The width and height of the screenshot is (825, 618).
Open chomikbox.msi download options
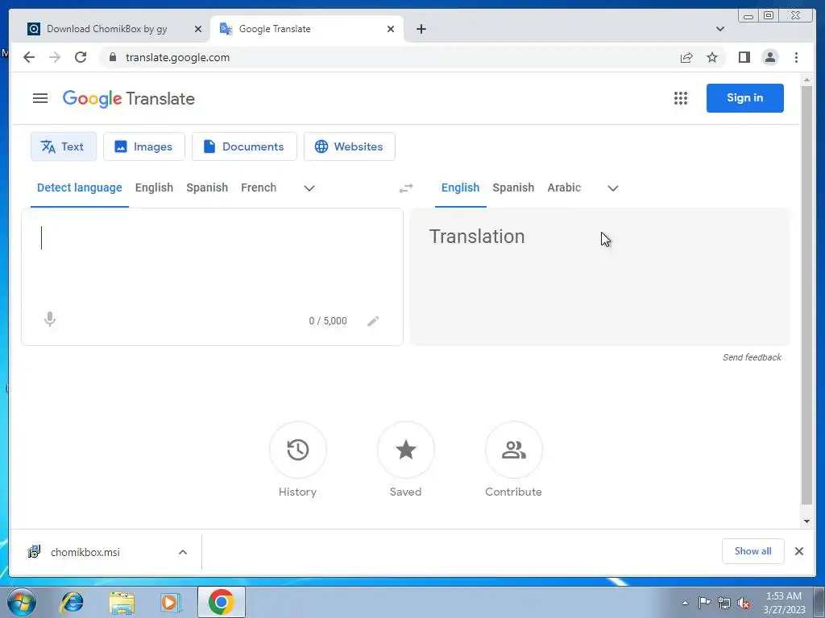[183, 552]
